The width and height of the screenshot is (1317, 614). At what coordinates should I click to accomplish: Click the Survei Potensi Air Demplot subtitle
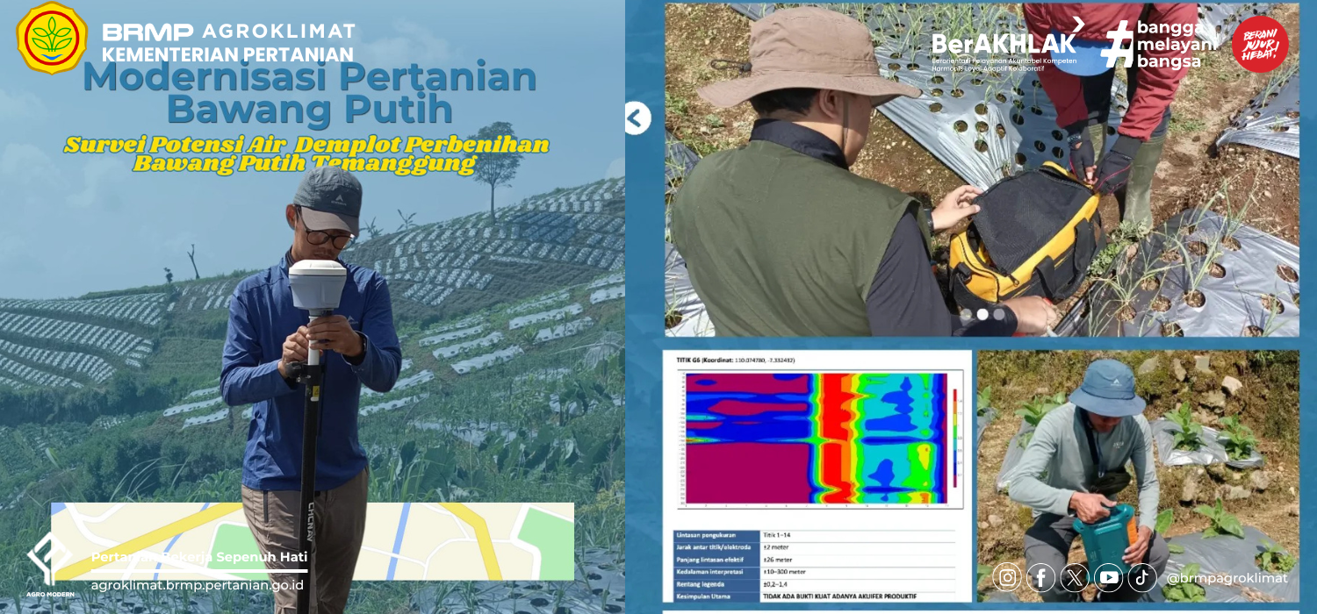[306, 153]
